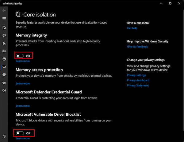Open Account protection person icon
Image resolution: width=184 pixels, height=142 pixels.
4,43
